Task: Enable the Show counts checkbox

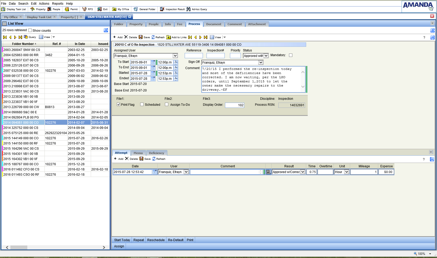Action: point(30,30)
